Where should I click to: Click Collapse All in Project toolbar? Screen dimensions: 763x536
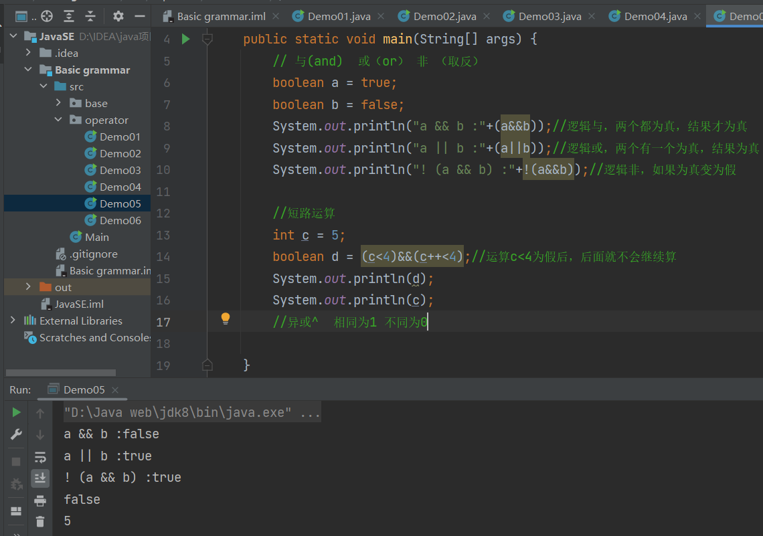coord(90,16)
